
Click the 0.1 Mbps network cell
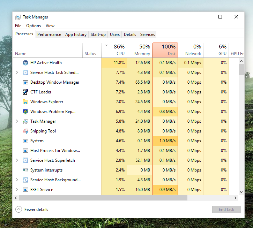click(x=191, y=63)
